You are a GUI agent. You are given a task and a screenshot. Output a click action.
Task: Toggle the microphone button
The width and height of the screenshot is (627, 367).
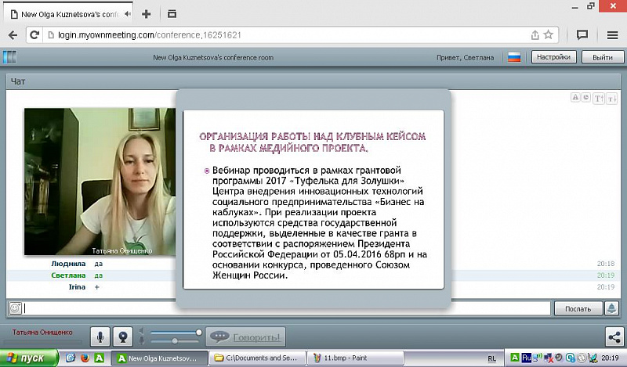coord(100,336)
